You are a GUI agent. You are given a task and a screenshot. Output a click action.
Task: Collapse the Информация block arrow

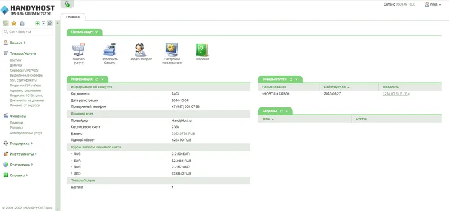coord(102,79)
